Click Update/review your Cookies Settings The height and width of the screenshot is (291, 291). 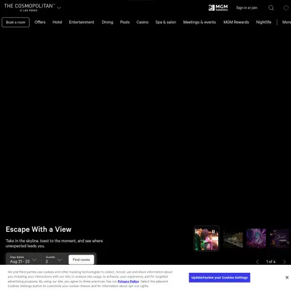pyautogui.click(x=219, y=277)
